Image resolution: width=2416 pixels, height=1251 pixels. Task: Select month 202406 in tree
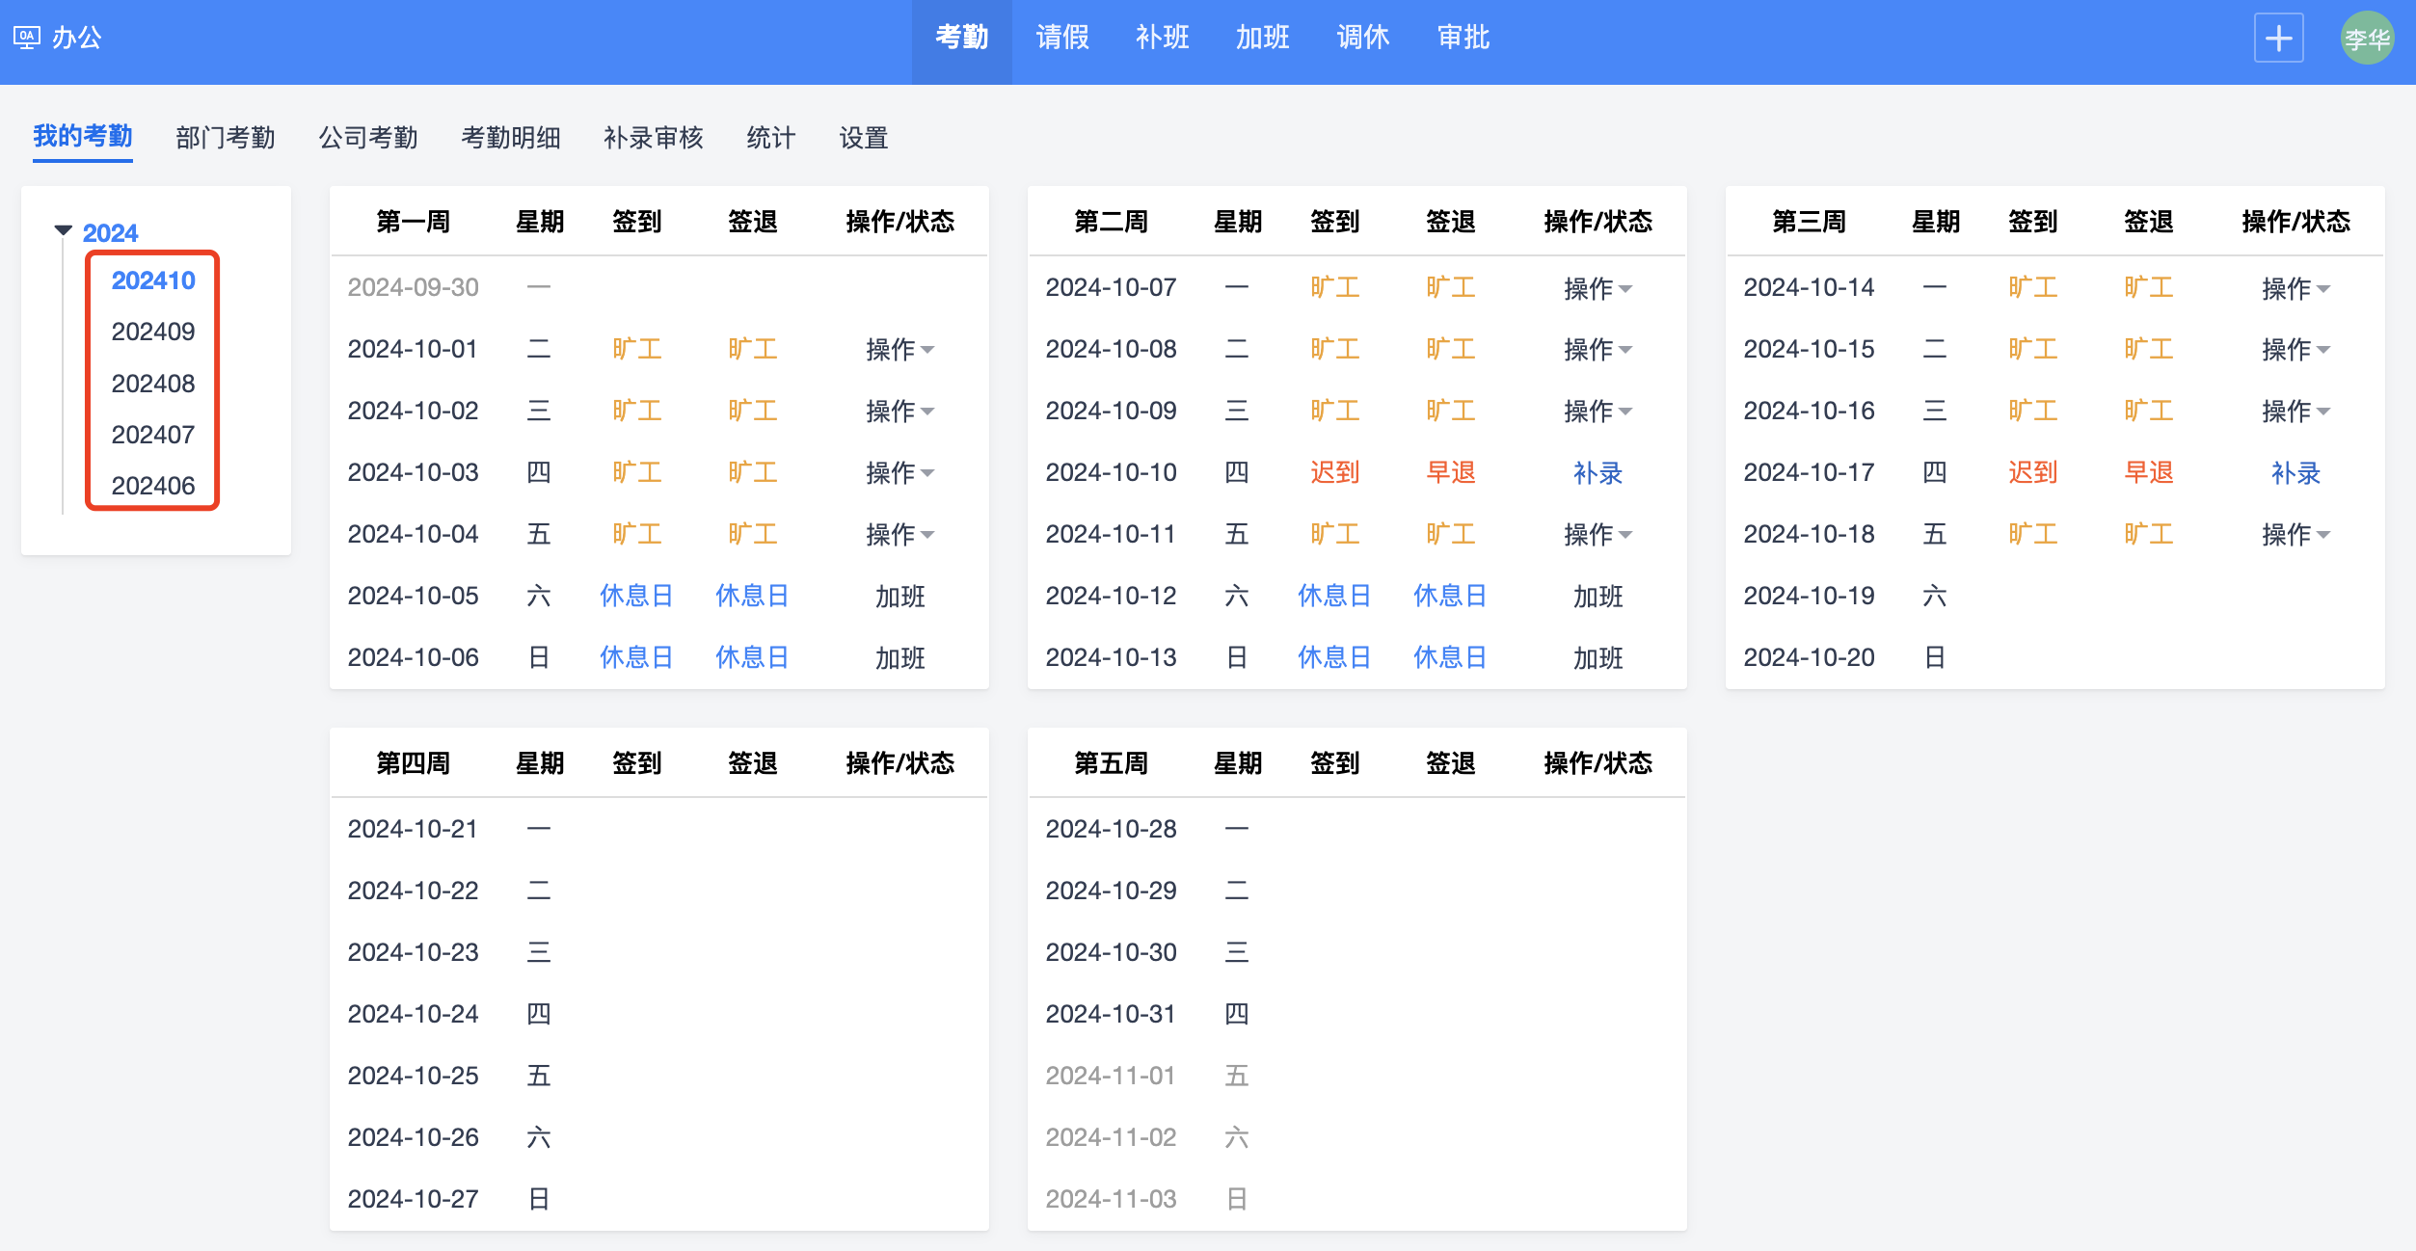tap(153, 486)
